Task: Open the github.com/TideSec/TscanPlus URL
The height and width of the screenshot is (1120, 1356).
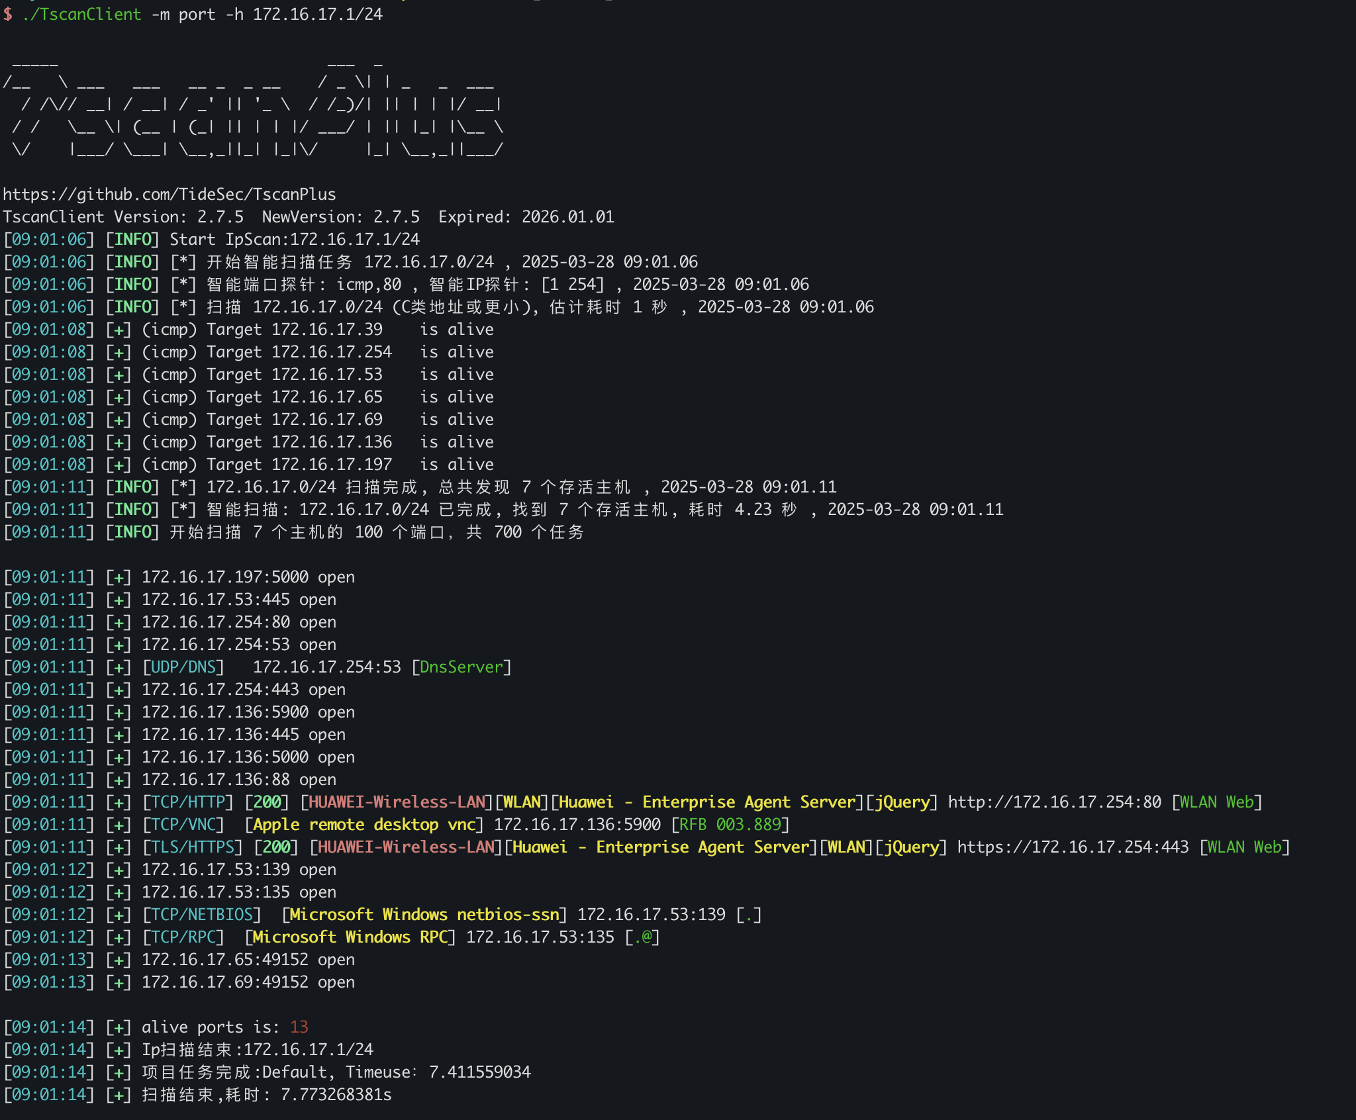Action: point(169,195)
